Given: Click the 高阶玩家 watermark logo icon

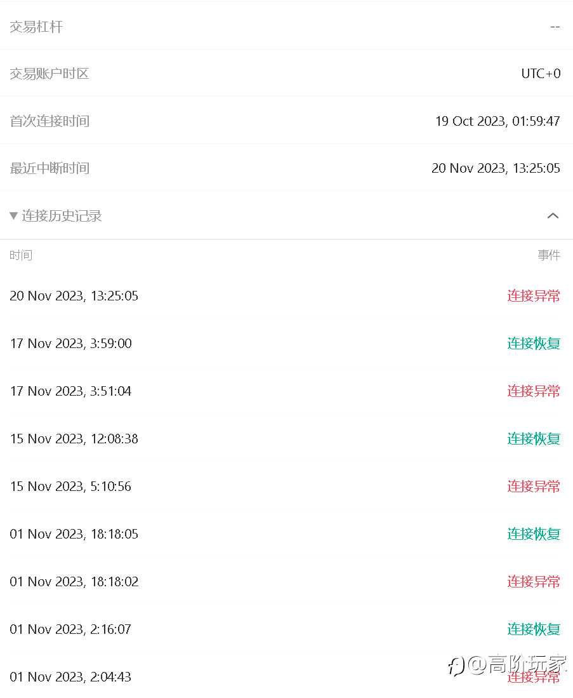Looking at the screenshot, I should 456,666.
